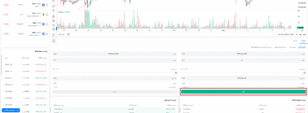Click the Volume indicator label
308x113 pixels.
point(61,12)
